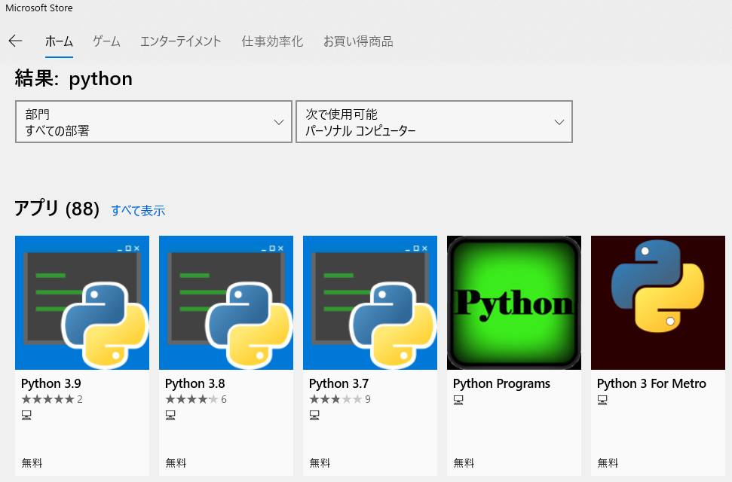The image size is (732, 482).
Task: Switch to the ゲーム tab
Action: click(x=106, y=41)
